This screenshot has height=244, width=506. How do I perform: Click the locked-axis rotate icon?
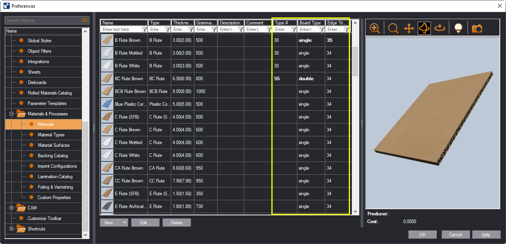(440, 28)
